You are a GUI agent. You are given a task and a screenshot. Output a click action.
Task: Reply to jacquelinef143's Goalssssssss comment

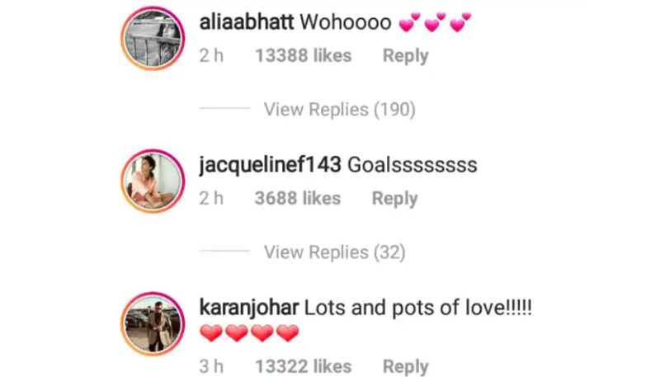(x=395, y=199)
